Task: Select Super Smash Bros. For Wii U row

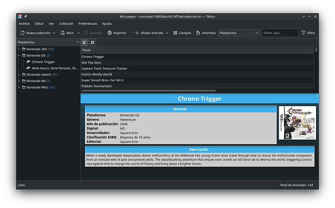Action: pos(197,80)
